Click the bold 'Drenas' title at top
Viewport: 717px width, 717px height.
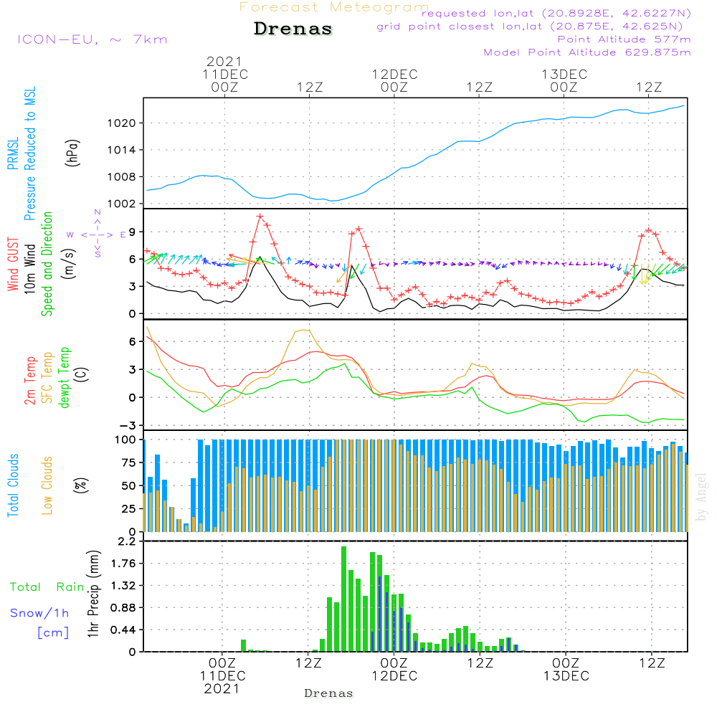[x=293, y=29]
